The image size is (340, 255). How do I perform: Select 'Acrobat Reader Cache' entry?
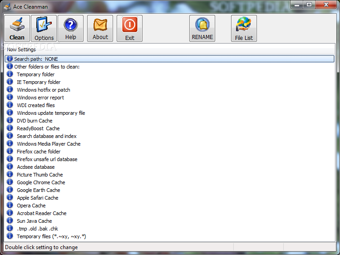tap(42, 213)
